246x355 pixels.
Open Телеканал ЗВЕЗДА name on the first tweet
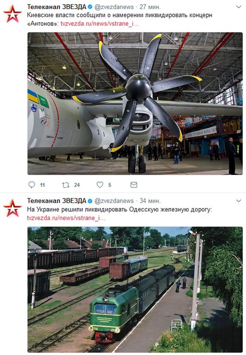tap(56, 7)
